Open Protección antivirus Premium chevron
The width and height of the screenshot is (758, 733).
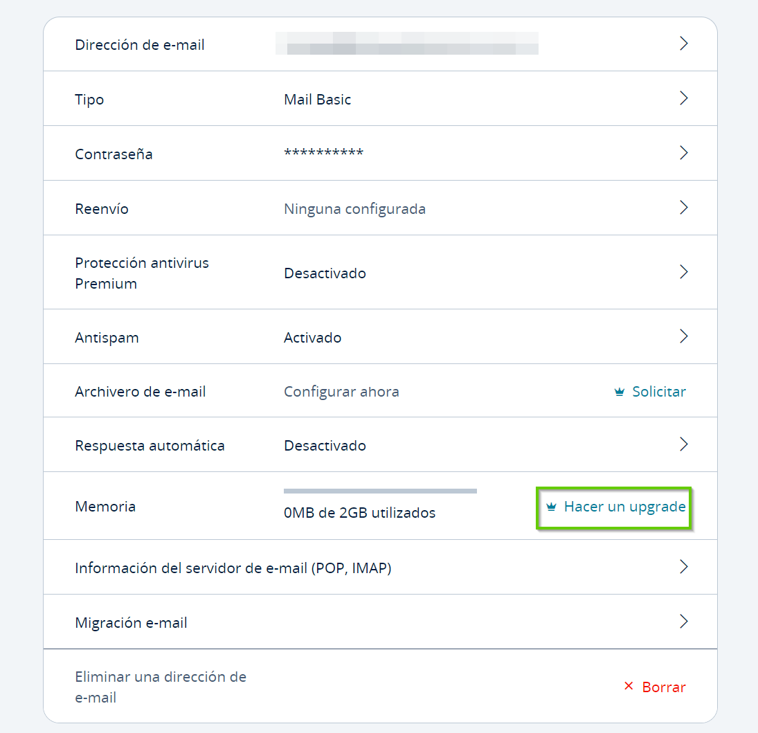pyautogui.click(x=683, y=272)
